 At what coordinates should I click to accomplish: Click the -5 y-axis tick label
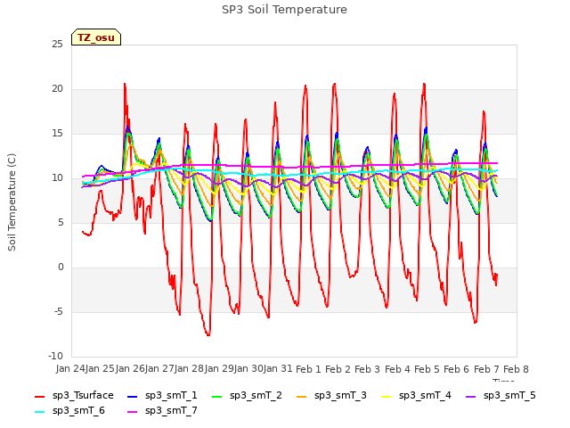tap(59, 311)
